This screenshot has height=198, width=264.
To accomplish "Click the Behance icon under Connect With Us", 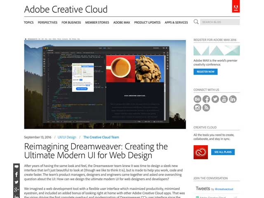I will [x=198, y=99].
